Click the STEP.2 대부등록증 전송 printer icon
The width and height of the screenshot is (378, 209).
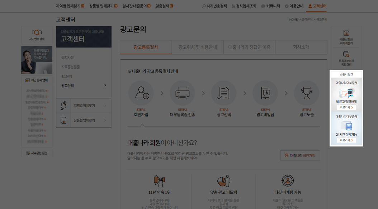point(182,92)
